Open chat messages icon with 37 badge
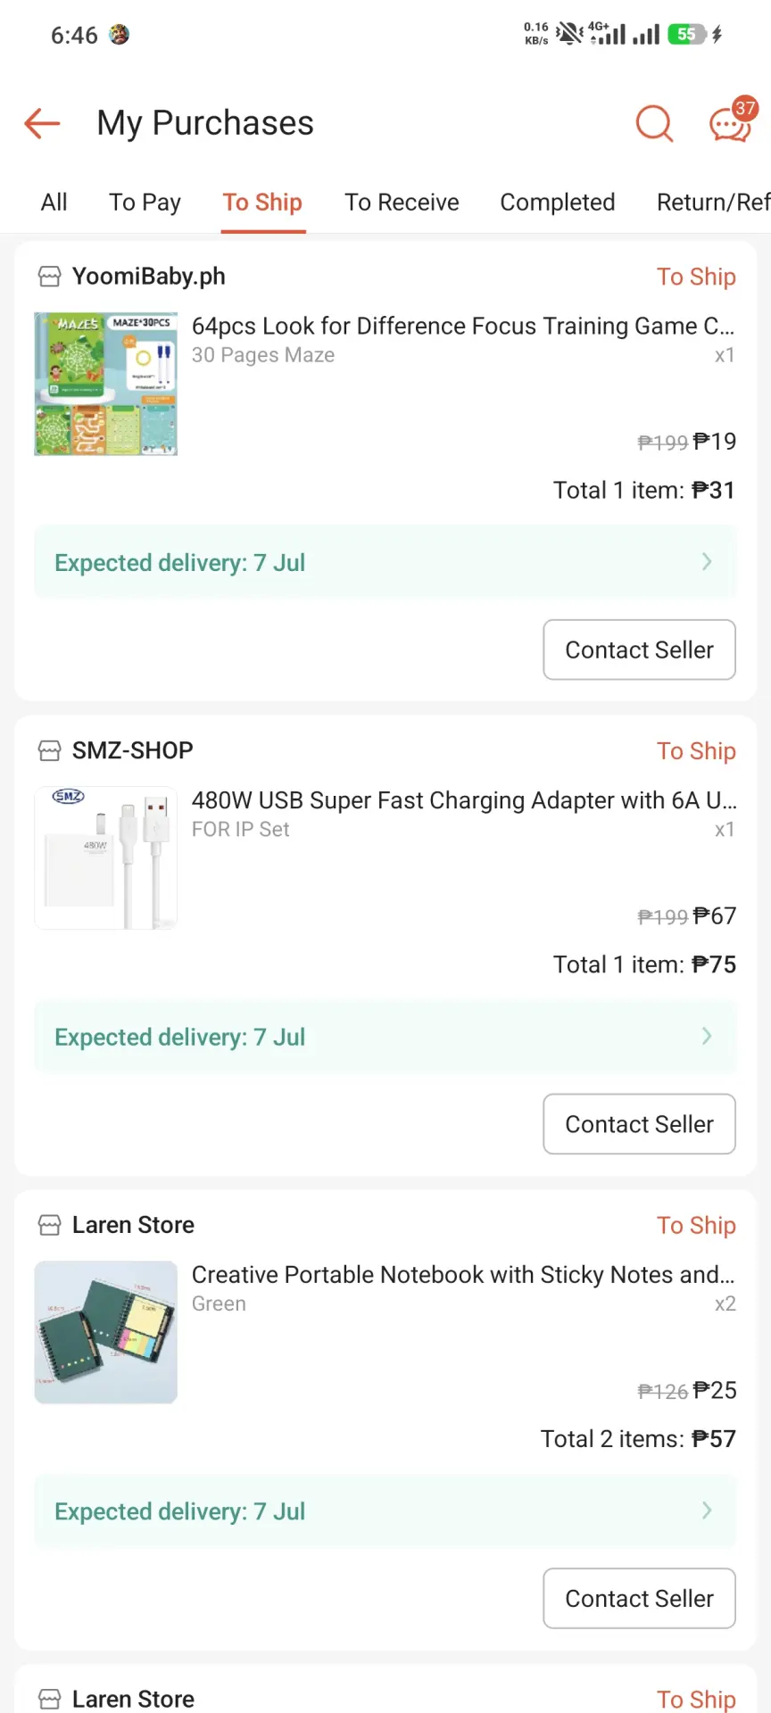The height and width of the screenshot is (1713, 771). coord(732,121)
